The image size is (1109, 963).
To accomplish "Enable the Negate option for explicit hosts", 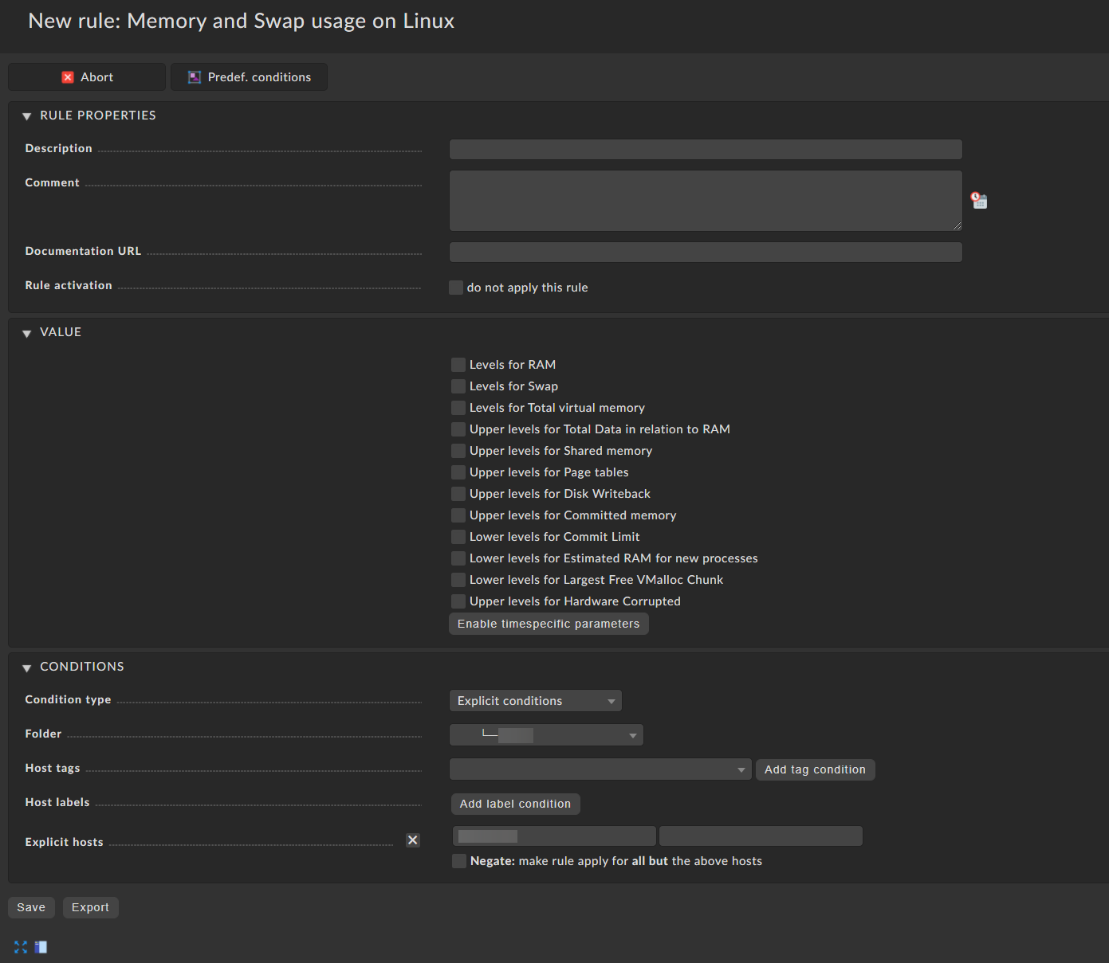I will pos(459,861).
